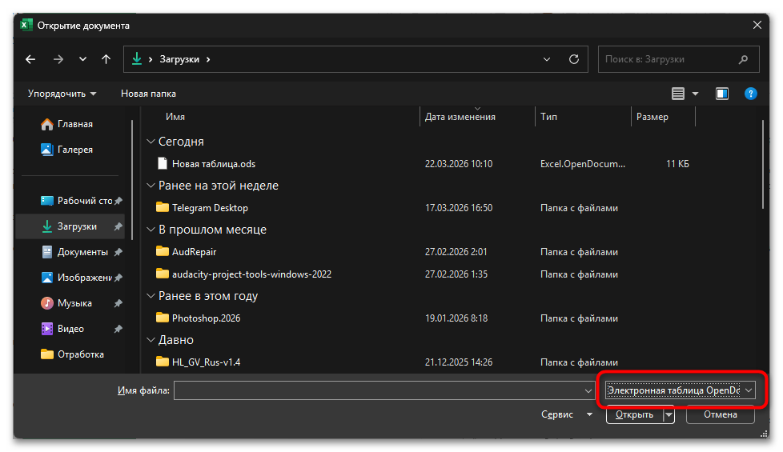The width and height of the screenshot is (783, 452).
Task: Open the file type dropdown
Action: (680, 390)
